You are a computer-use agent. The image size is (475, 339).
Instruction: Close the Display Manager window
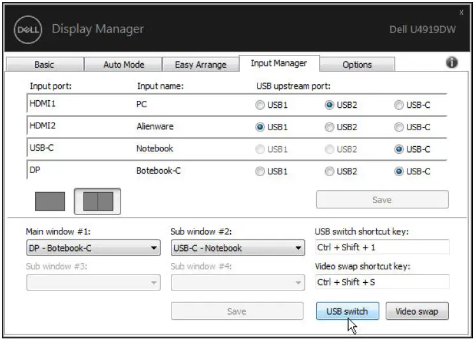point(461,12)
